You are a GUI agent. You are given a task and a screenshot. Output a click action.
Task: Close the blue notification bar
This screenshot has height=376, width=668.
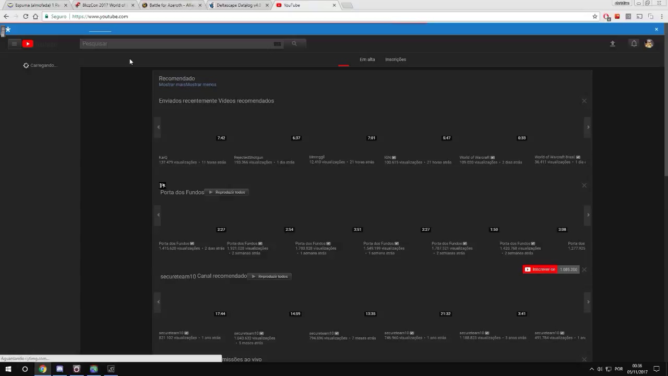tap(657, 29)
